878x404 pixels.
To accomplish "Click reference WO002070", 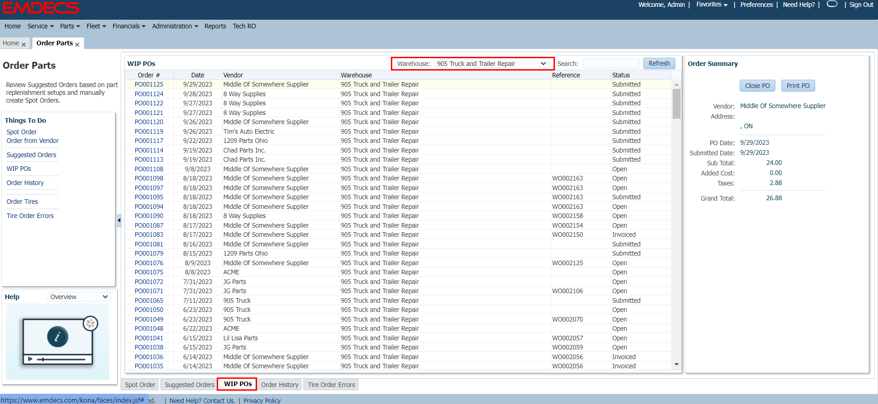I will coord(567,319).
